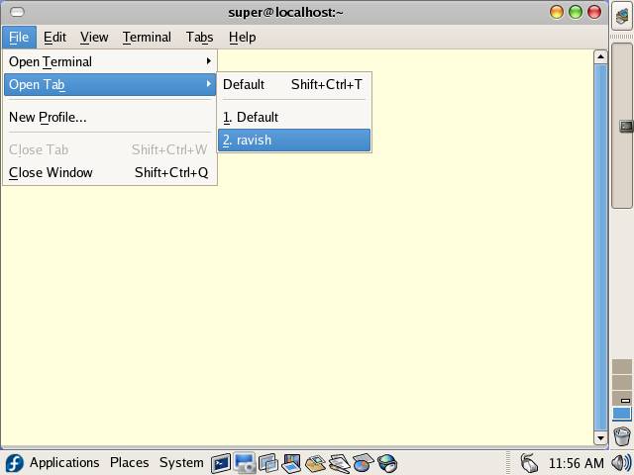The width and height of the screenshot is (634, 475).
Task: Open the Terminal menu in the menu bar
Action: point(147,38)
